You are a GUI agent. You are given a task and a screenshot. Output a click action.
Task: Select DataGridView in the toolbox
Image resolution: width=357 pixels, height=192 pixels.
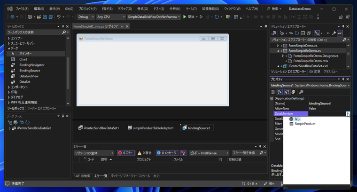pos(29,76)
